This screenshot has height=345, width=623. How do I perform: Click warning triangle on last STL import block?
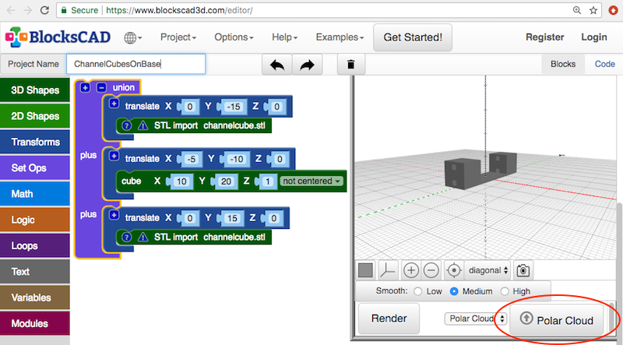(x=143, y=238)
